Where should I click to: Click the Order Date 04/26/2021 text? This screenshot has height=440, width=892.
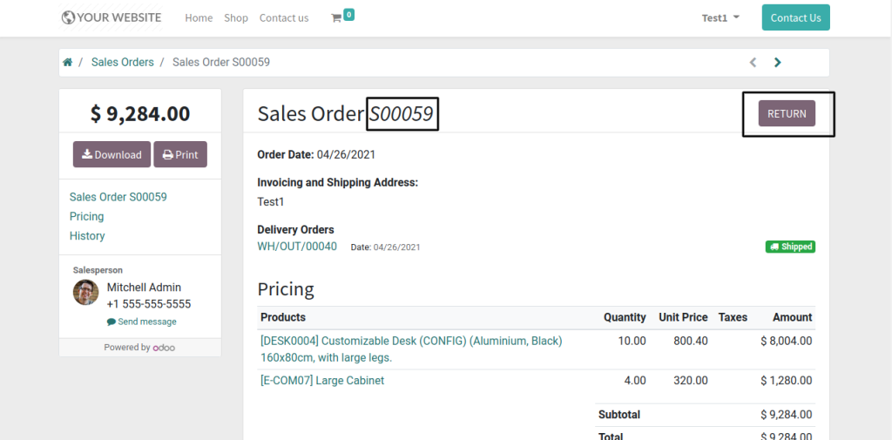[316, 155]
